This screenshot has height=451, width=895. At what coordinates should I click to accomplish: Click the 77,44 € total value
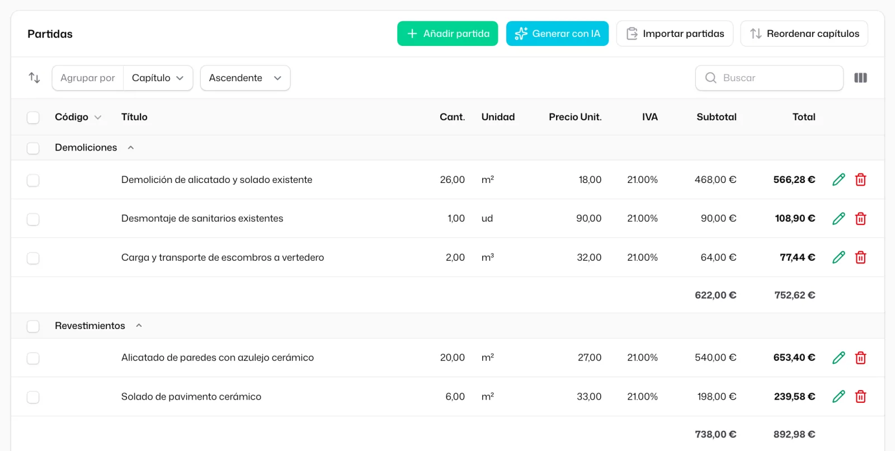pos(798,257)
